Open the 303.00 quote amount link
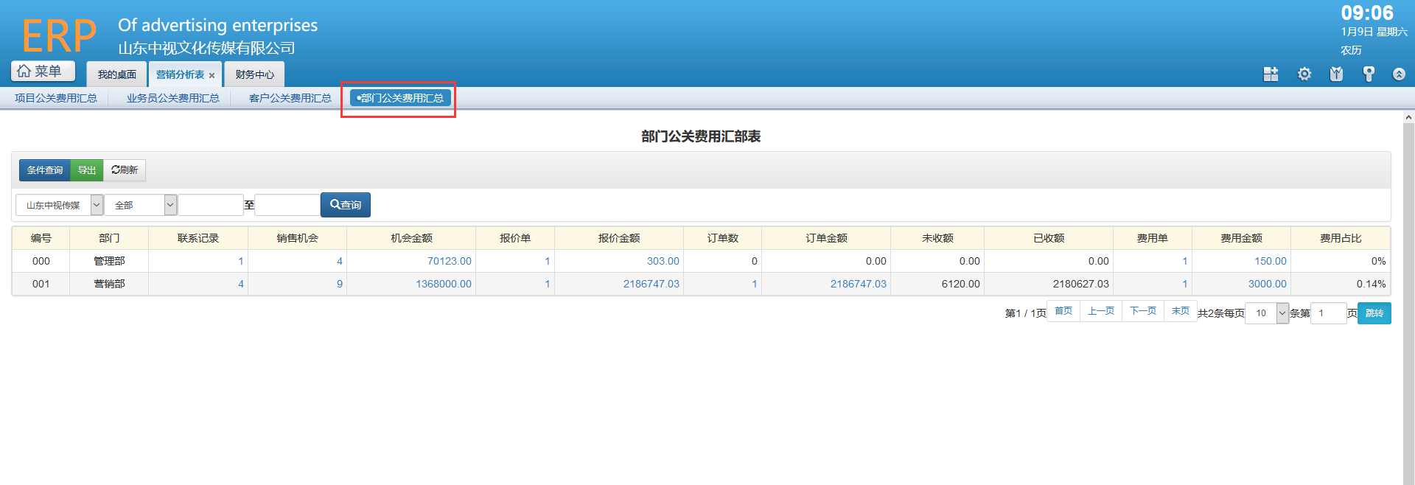This screenshot has height=485, width=1415. (663, 261)
